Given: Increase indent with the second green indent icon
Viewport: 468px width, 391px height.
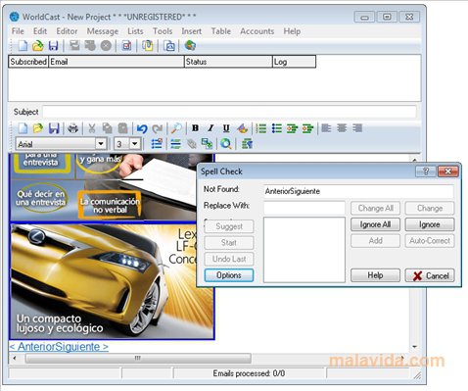Looking at the screenshot, I should pyautogui.click(x=307, y=128).
